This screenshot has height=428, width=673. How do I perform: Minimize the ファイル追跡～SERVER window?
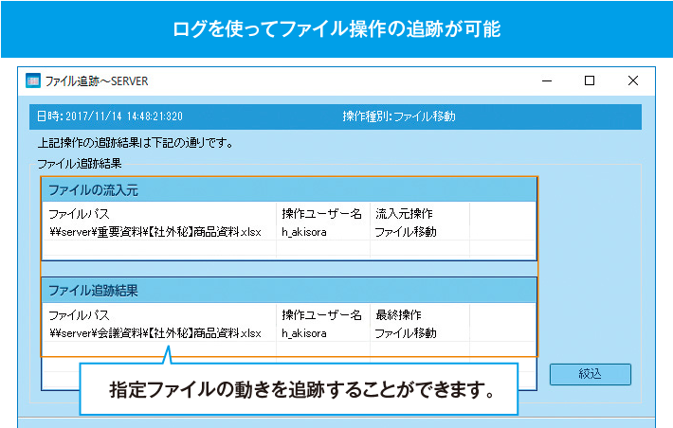(547, 80)
